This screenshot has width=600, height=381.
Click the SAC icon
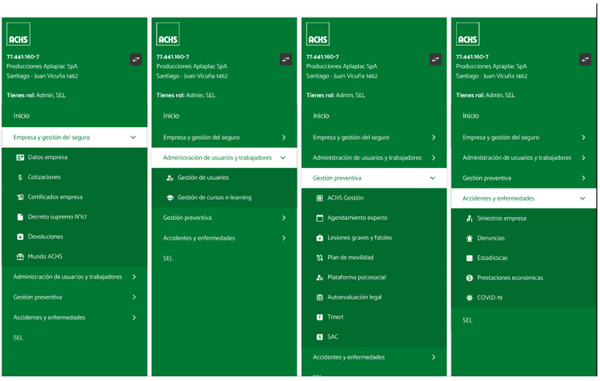point(319,337)
